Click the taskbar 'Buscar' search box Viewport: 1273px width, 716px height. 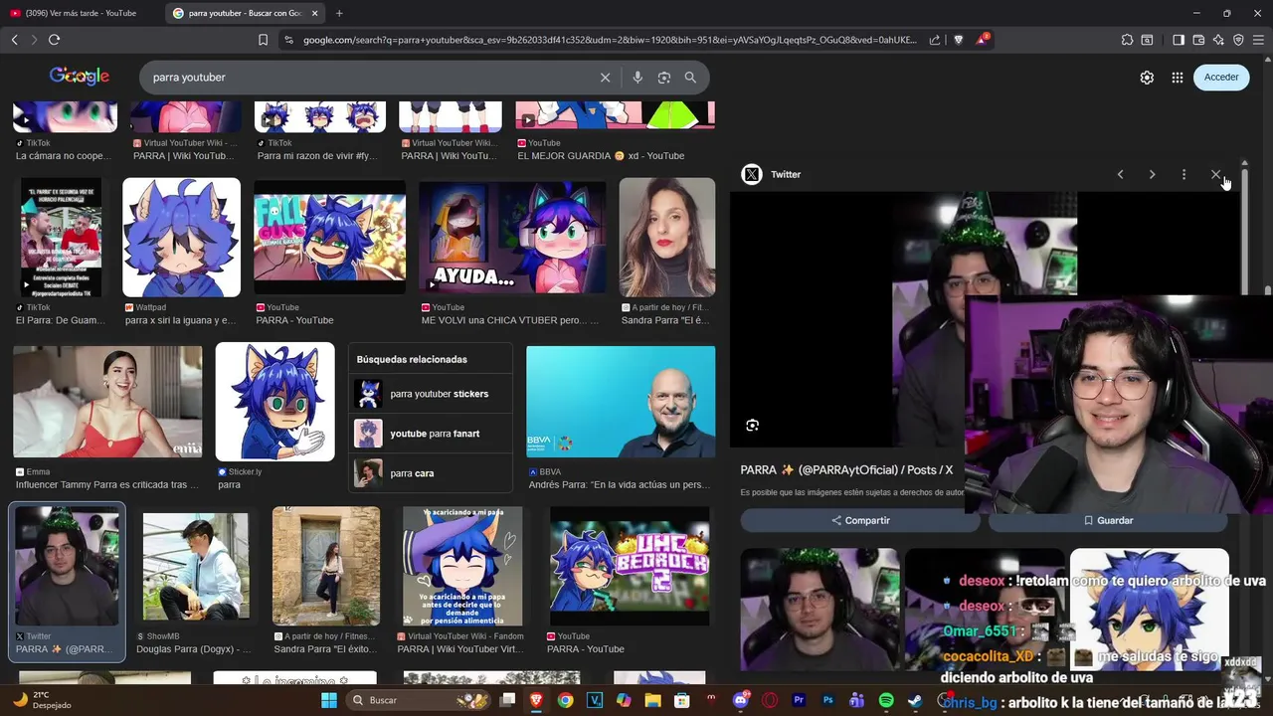(x=418, y=700)
